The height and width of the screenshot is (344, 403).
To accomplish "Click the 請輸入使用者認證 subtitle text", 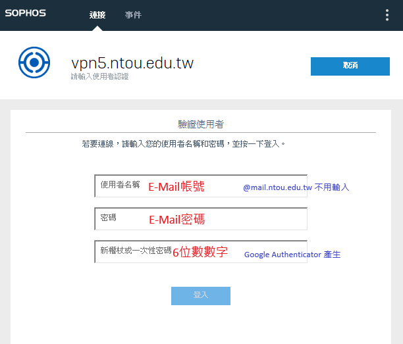I will tap(100, 77).
